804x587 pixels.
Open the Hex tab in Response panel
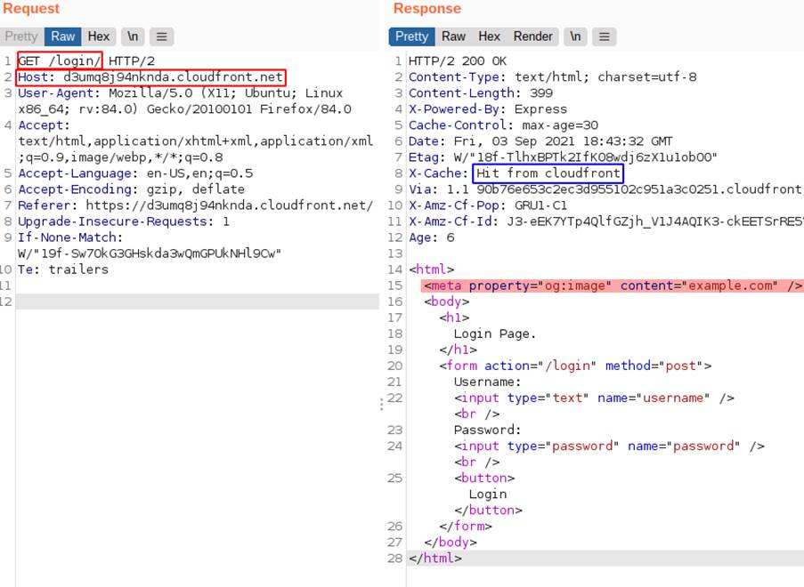(489, 36)
